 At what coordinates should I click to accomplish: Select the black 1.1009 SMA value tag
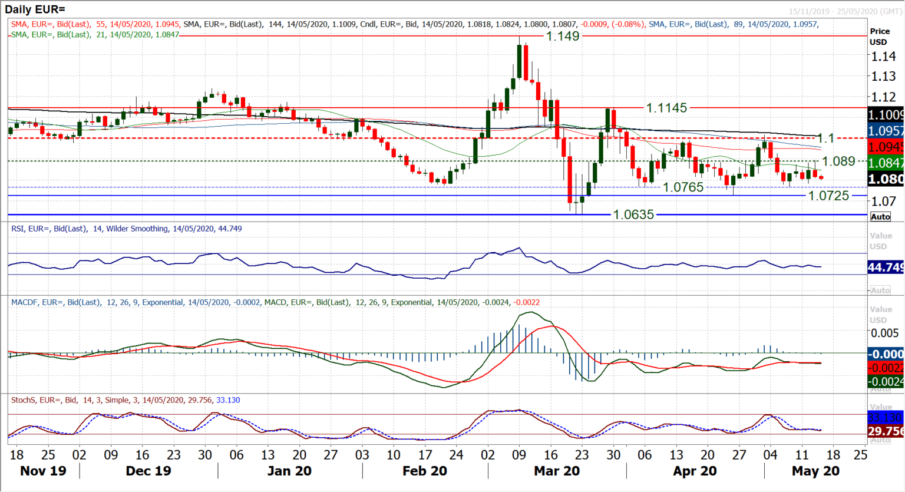pyautogui.click(x=886, y=115)
